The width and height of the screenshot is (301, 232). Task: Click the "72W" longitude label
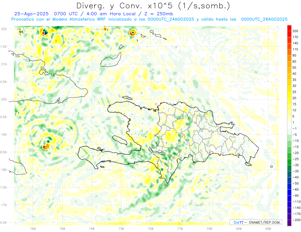pyautogui.click(x=150, y=228)
